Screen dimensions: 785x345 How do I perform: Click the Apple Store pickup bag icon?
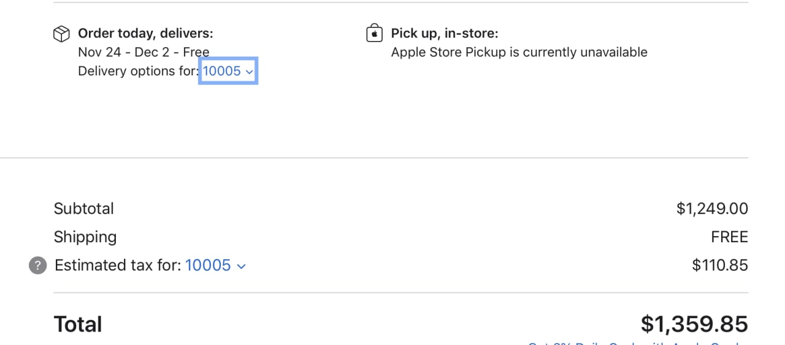click(374, 33)
